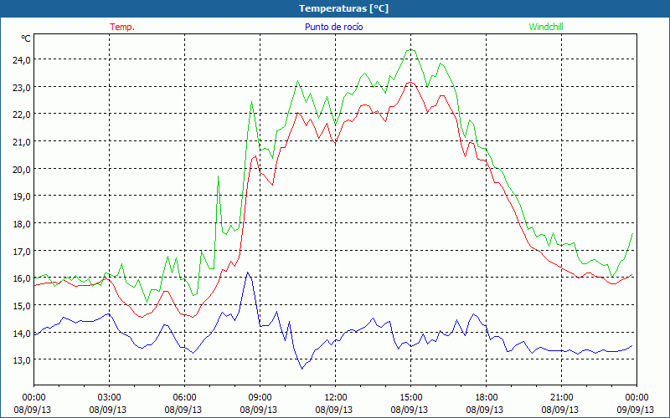
Task: Click the 17,0 value on the y-axis
Action: [22, 251]
